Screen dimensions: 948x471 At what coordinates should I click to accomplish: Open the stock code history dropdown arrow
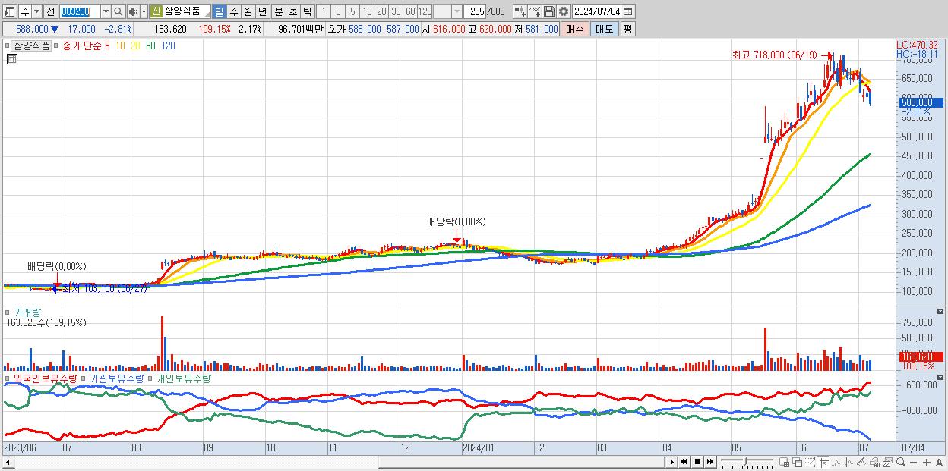point(106,11)
